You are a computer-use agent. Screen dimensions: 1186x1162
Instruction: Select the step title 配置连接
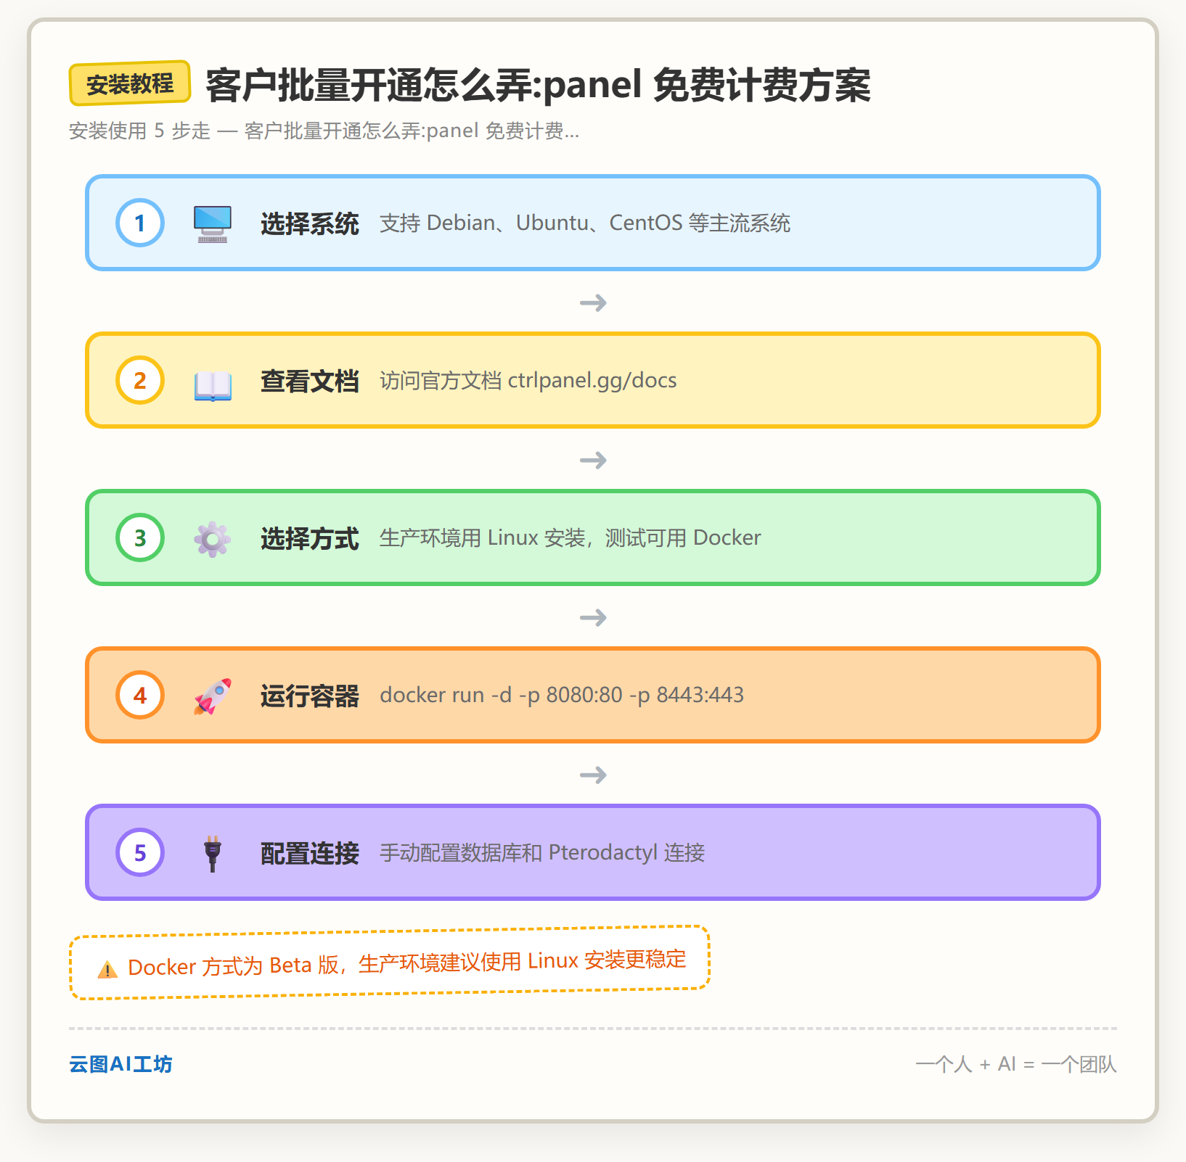point(310,853)
